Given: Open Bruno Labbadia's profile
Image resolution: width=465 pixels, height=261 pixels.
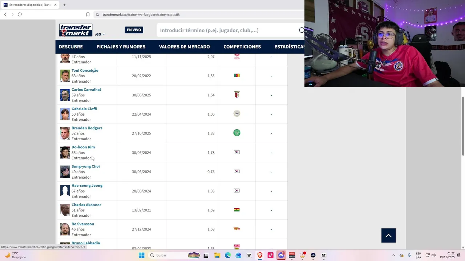Looking at the screenshot, I should coord(86,243).
